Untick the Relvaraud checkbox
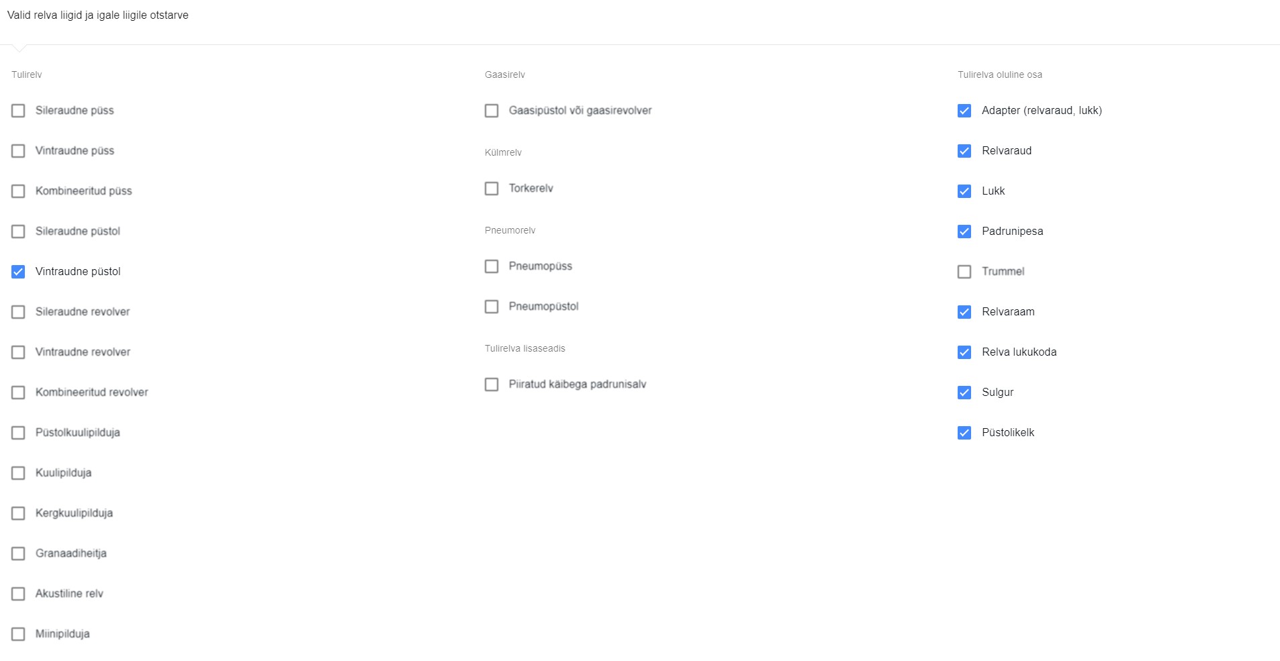This screenshot has width=1280, height=661. coord(964,151)
